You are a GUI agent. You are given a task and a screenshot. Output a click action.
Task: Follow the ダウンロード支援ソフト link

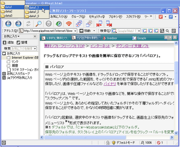[133, 46]
